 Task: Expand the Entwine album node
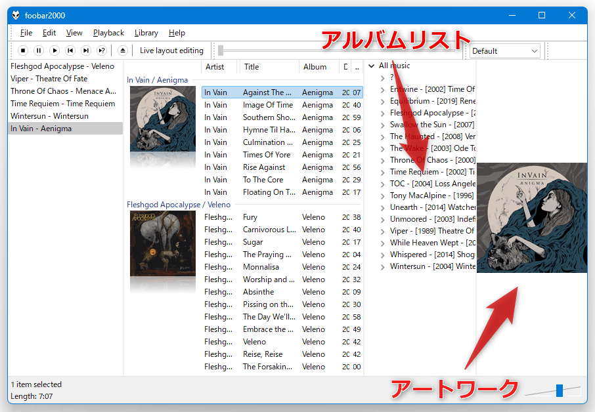click(x=382, y=89)
